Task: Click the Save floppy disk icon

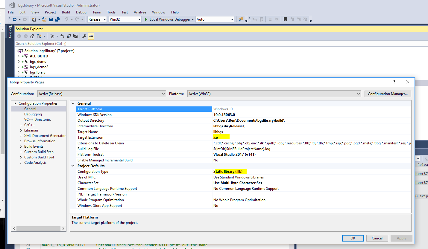Action: (51, 19)
